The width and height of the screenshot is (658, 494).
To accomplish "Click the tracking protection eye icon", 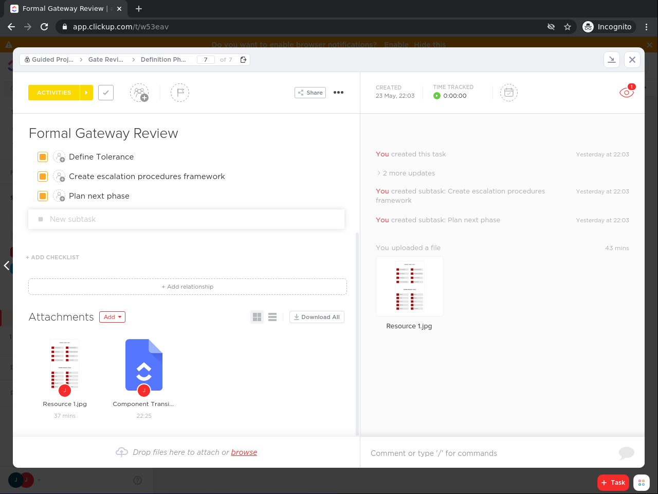I will 551,27.
